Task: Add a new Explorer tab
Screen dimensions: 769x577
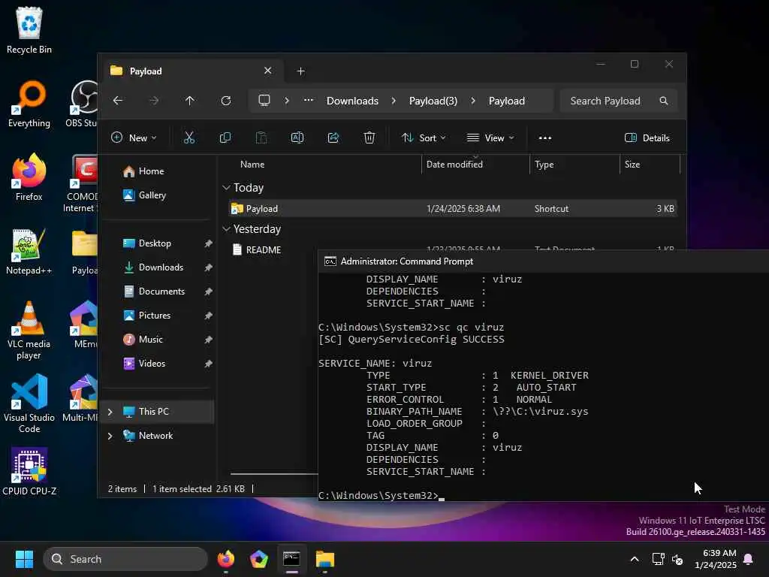Action: point(300,71)
